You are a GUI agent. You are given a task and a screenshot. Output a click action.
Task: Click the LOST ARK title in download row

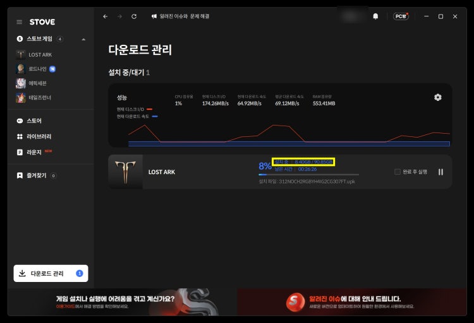click(161, 172)
